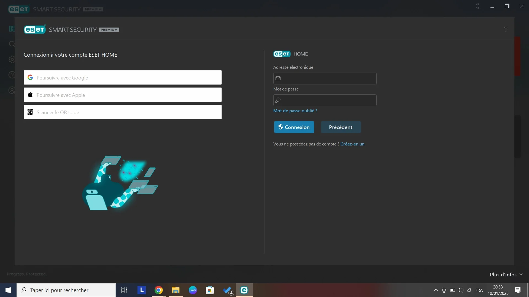The height and width of the screenshot is (297, 529).
Task: Open the overview icon in dimmed sidebar
Action: click(x=12, y=29)
